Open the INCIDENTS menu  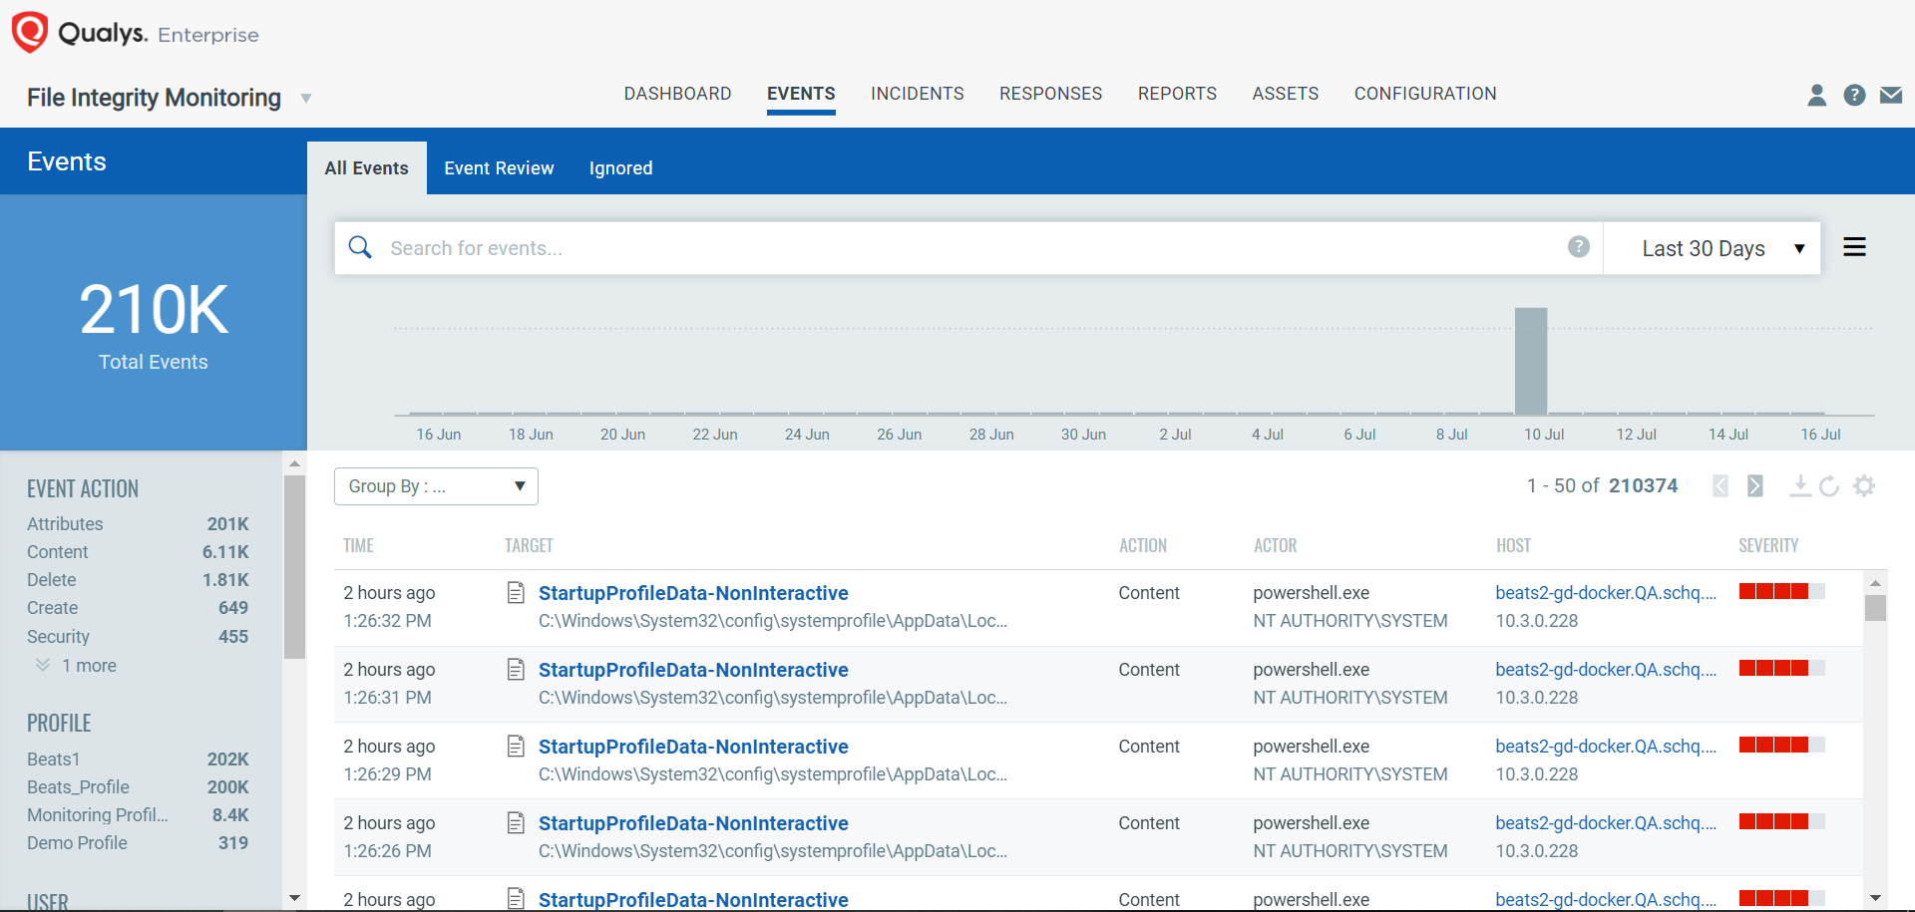point(917,94)
